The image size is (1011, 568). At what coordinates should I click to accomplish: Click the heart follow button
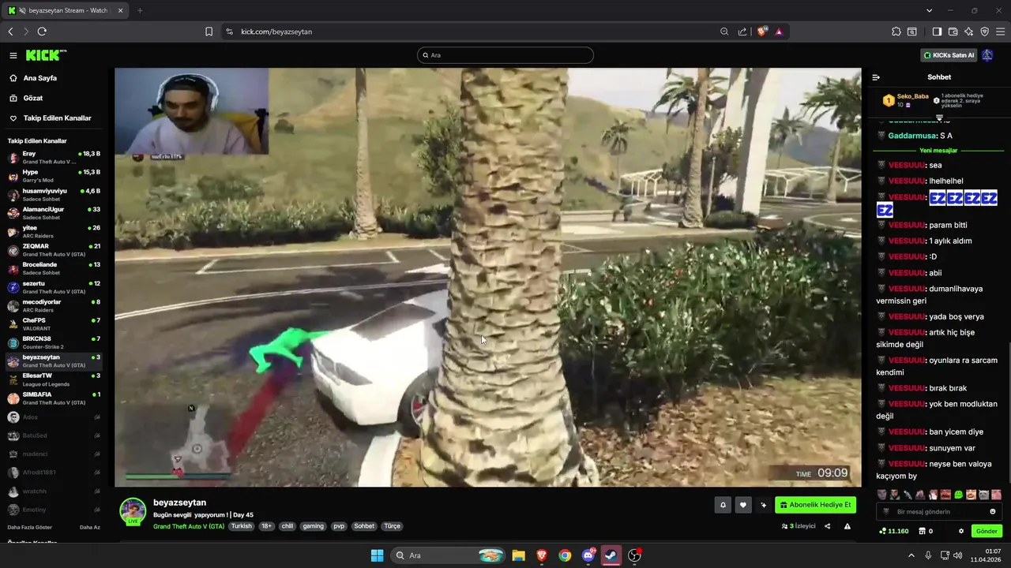[x=742, y=505]
